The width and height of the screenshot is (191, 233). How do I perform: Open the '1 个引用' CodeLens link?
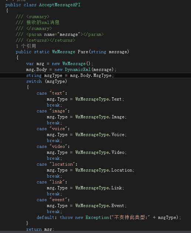pyautogui.click(x=26, y=46)
